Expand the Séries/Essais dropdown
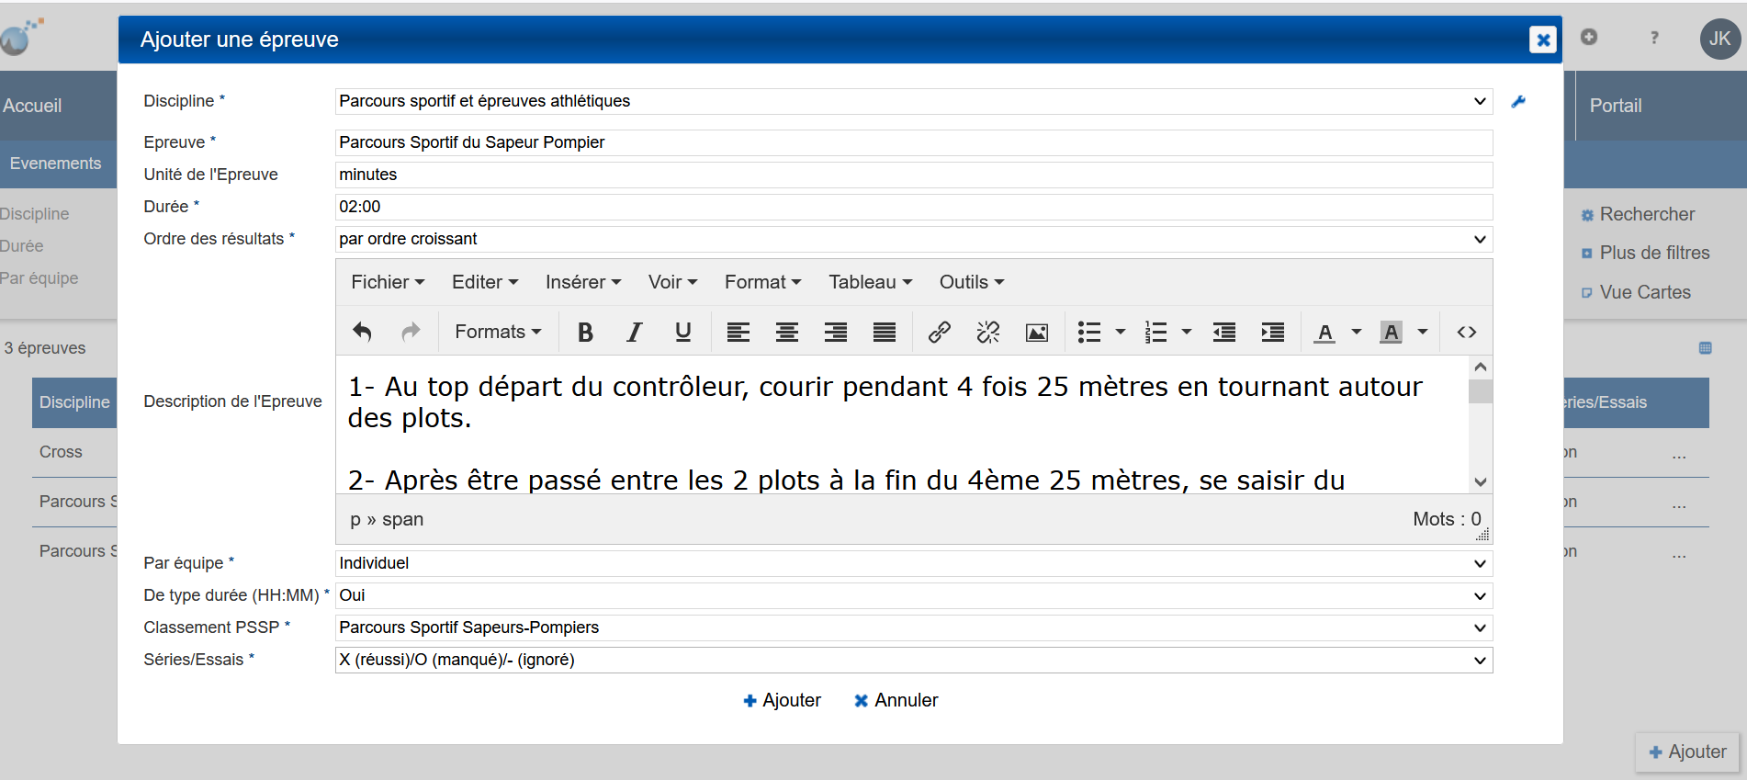Screen dimensions: 1747x780 point(913,660)
